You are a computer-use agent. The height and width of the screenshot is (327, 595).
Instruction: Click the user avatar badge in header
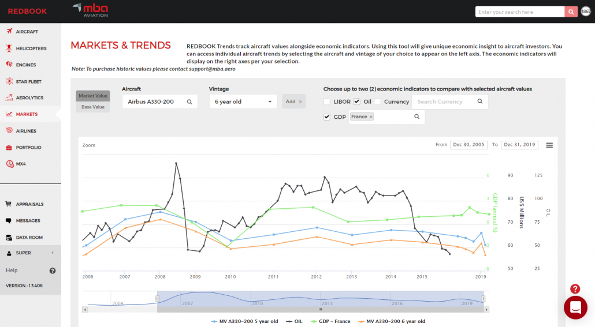coord(586,12)
